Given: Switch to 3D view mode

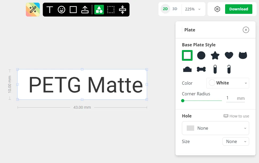Looking at the screenshot, I should point(175,9).
